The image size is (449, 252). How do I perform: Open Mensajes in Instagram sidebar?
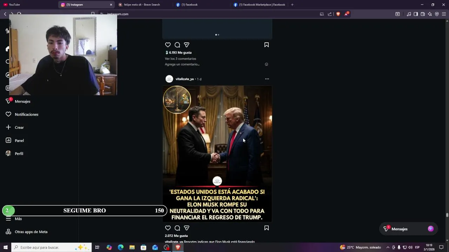pyautogui.click(x=18, y=101)
